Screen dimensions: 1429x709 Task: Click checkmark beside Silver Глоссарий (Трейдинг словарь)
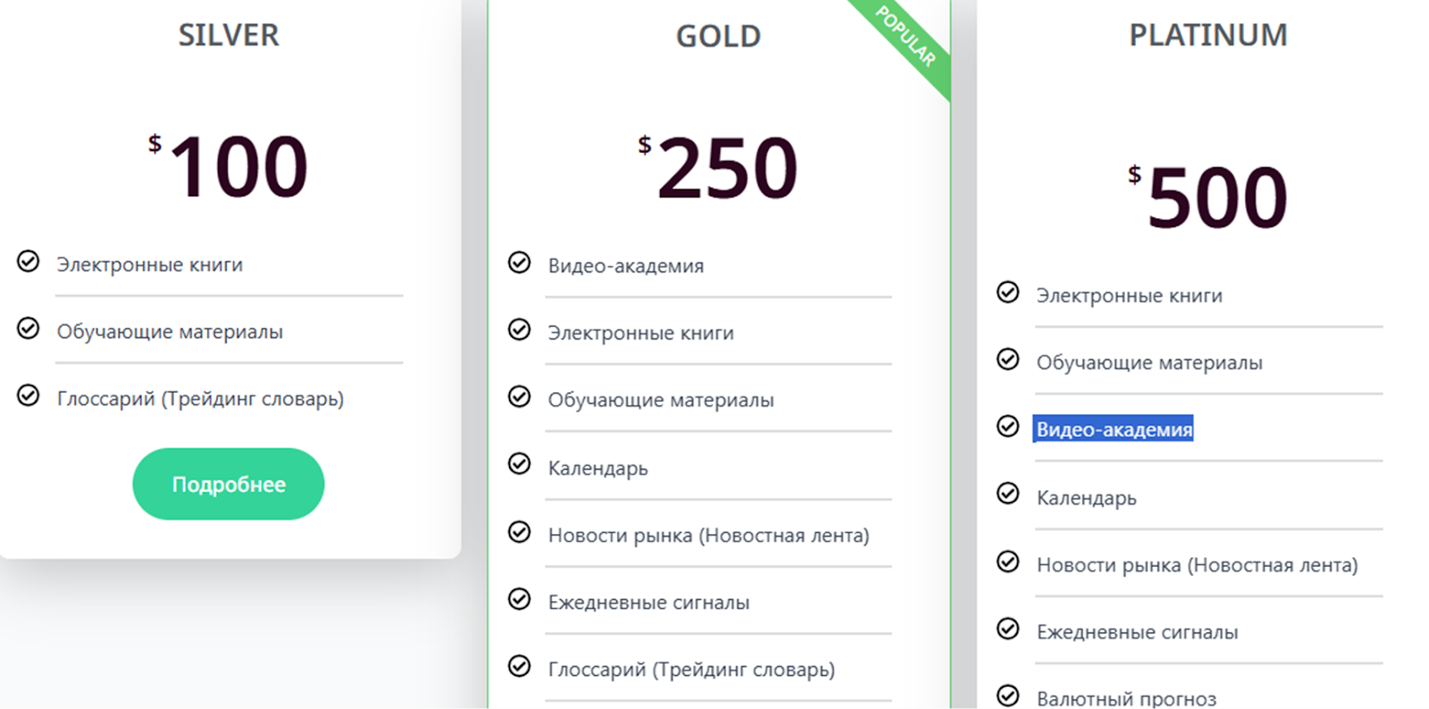[x=29, y=396]
